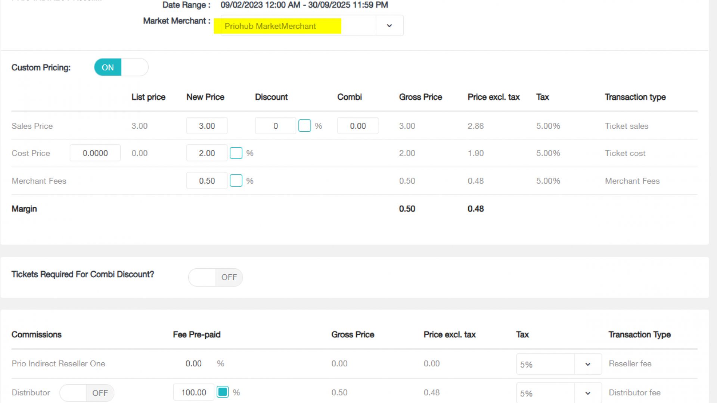Click the Cost Price New Price field
This screenshot has width=717, height=403.
207,153
